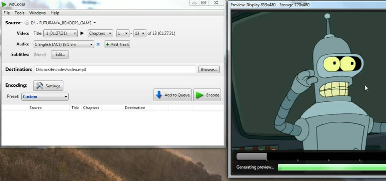Click the disc icon beside Source
Image resolution: width=386 pixels, height=181 pixels.
click(27, 23)
